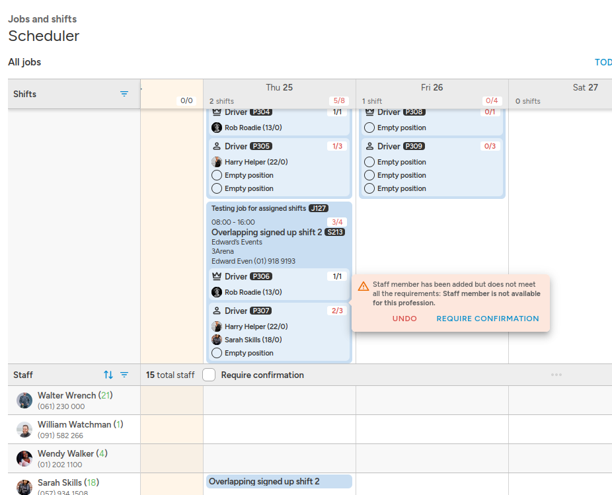The image size is (612, 495).
Task: Click the J127 job badge
Action: coord(319,208)
